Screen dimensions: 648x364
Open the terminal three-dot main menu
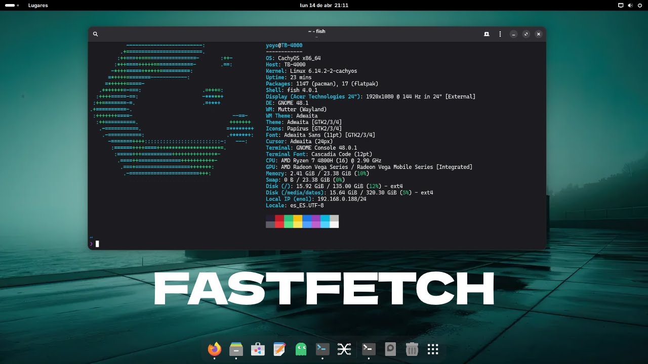pyautogui.click(x=500, y=34)
